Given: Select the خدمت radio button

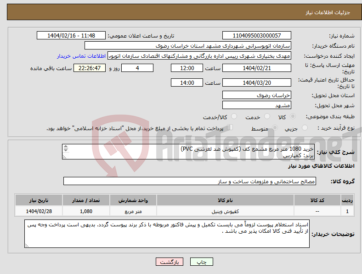Looking at the screenshot, I should [x=267, y=116].
